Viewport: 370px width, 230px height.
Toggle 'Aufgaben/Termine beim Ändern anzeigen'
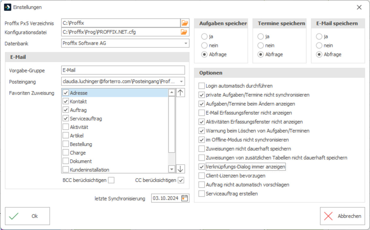tap(201, 104)
